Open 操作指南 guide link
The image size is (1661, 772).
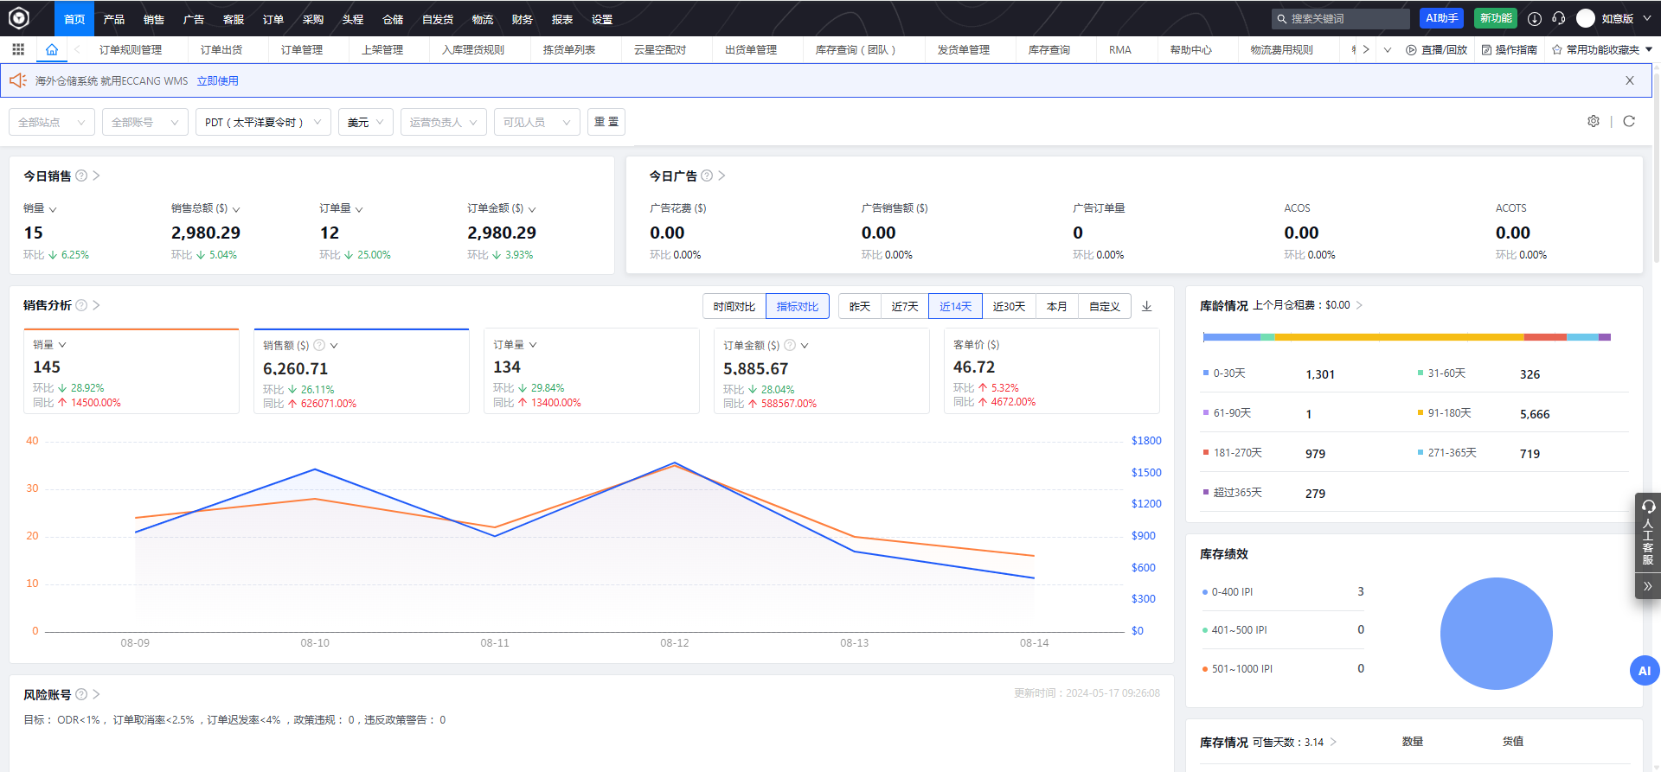point(1509,50)
